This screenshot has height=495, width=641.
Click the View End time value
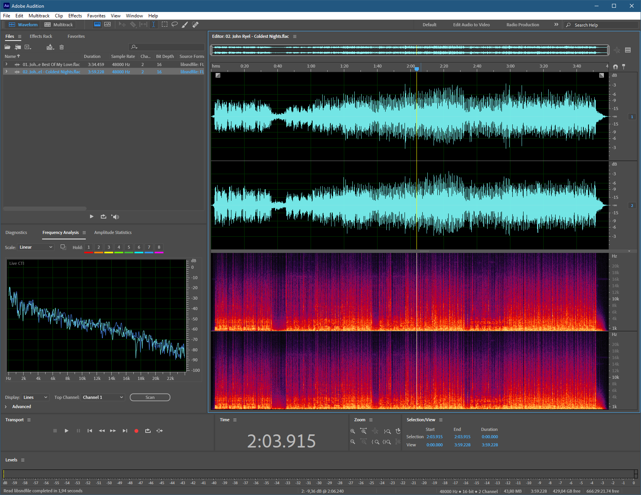462,445
